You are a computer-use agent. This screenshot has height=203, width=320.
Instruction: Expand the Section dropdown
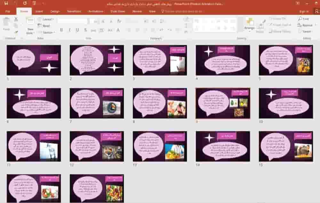[47, 32]
